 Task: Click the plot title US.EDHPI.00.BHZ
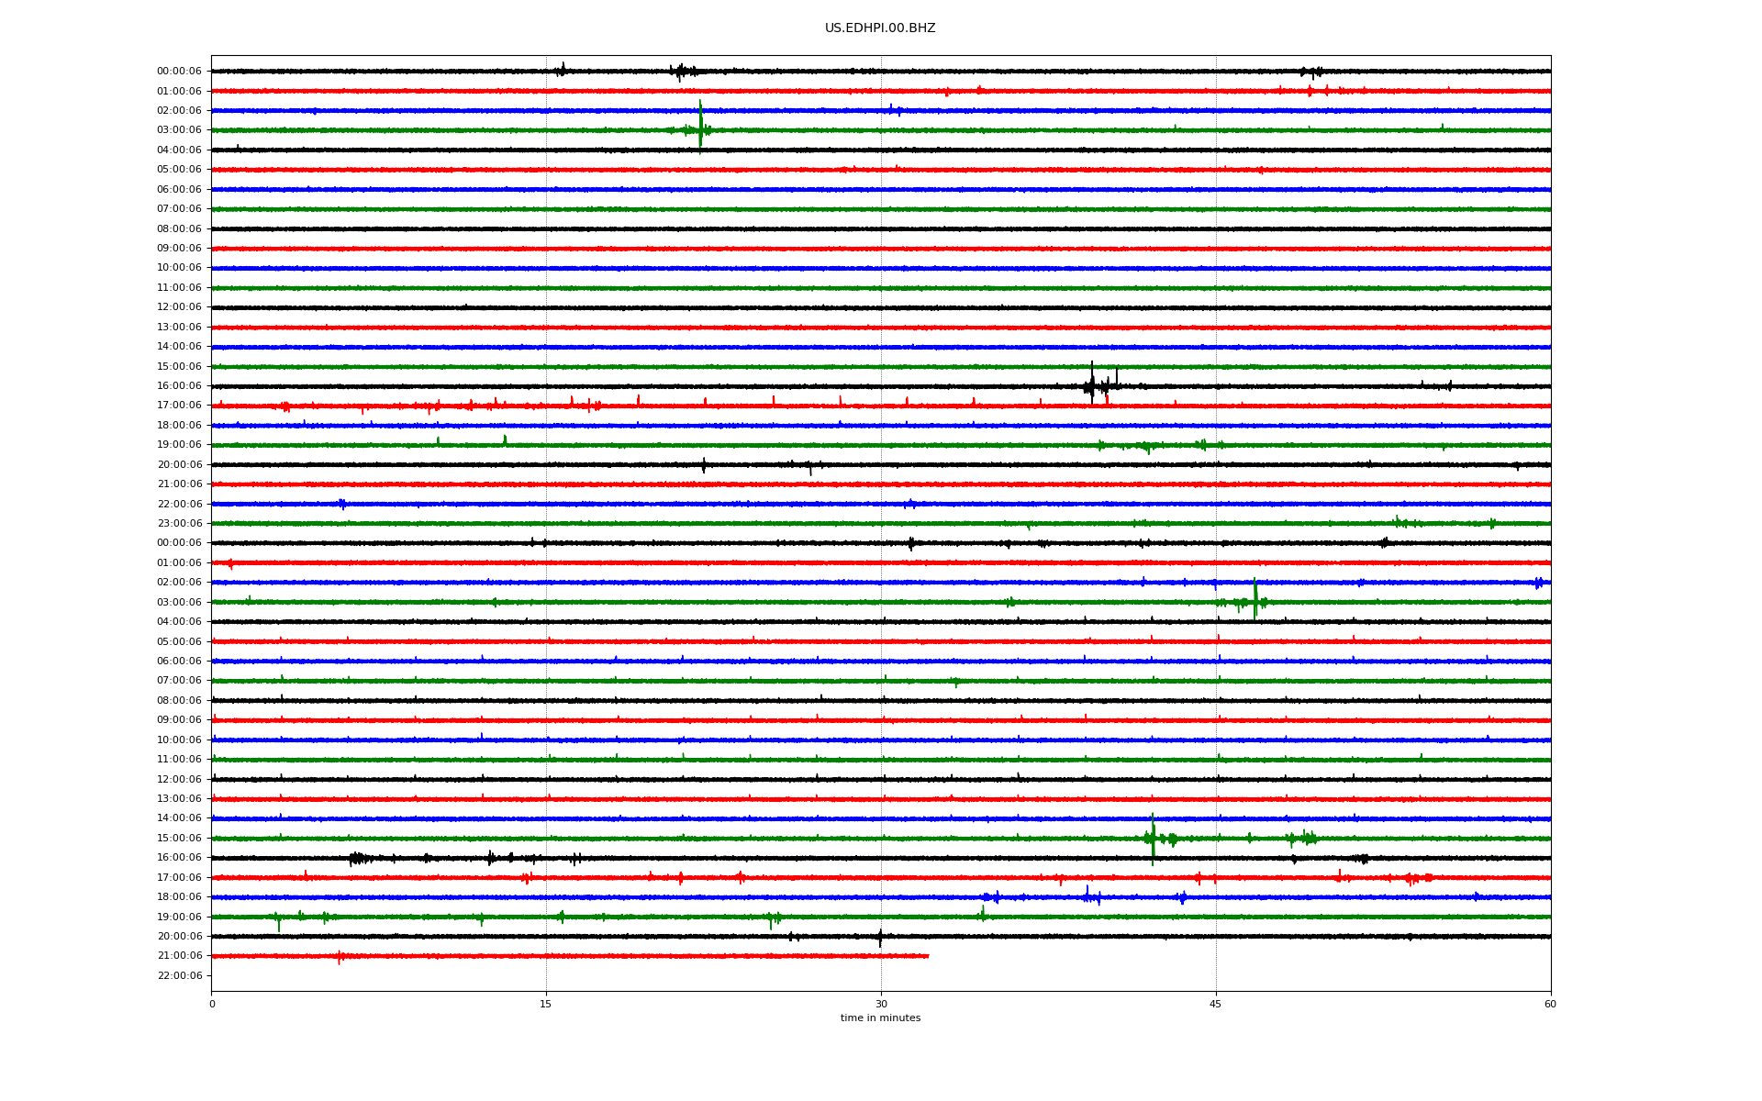coord(880,28)
